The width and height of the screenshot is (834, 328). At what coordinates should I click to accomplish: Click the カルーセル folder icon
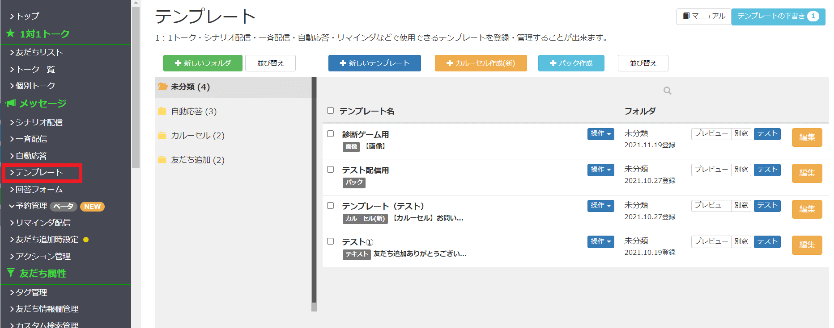(x=162, y=135)
